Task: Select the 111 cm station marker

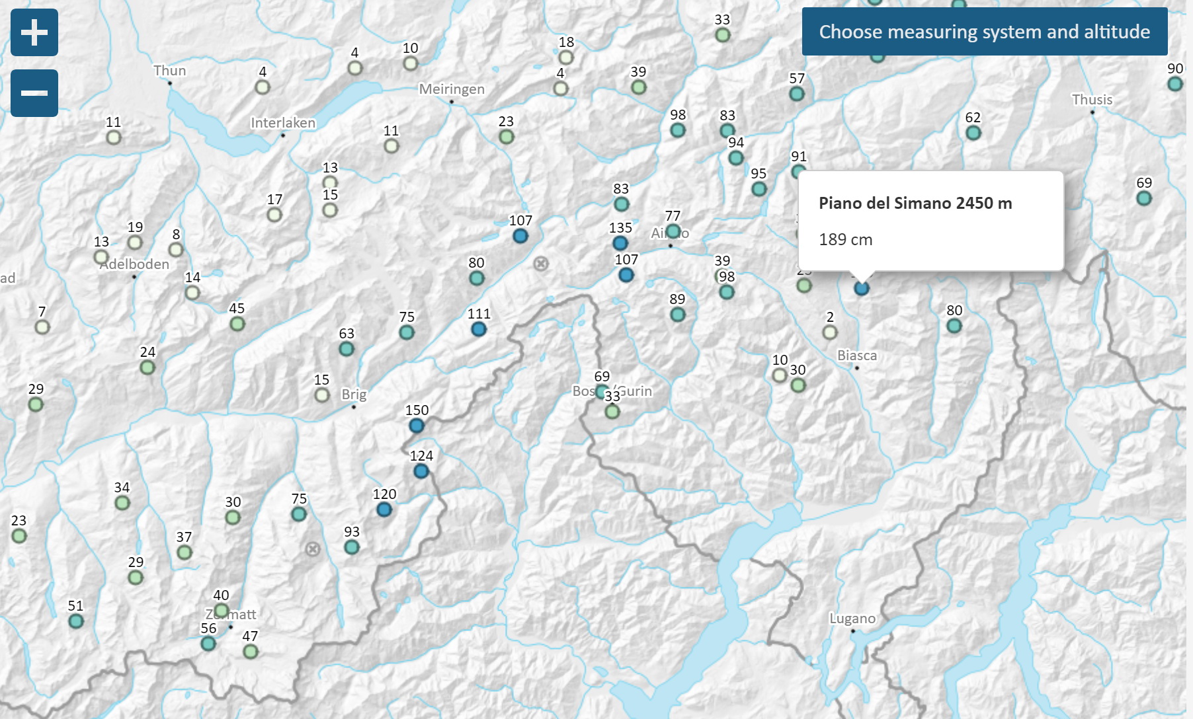Action: pos(479,329)
